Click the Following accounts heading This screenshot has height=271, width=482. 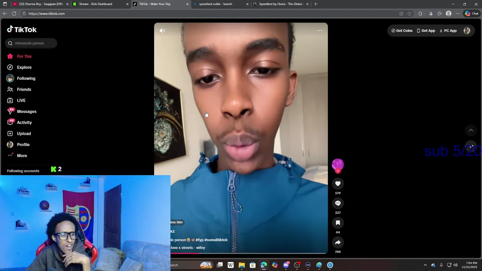[x=23, y=171]
